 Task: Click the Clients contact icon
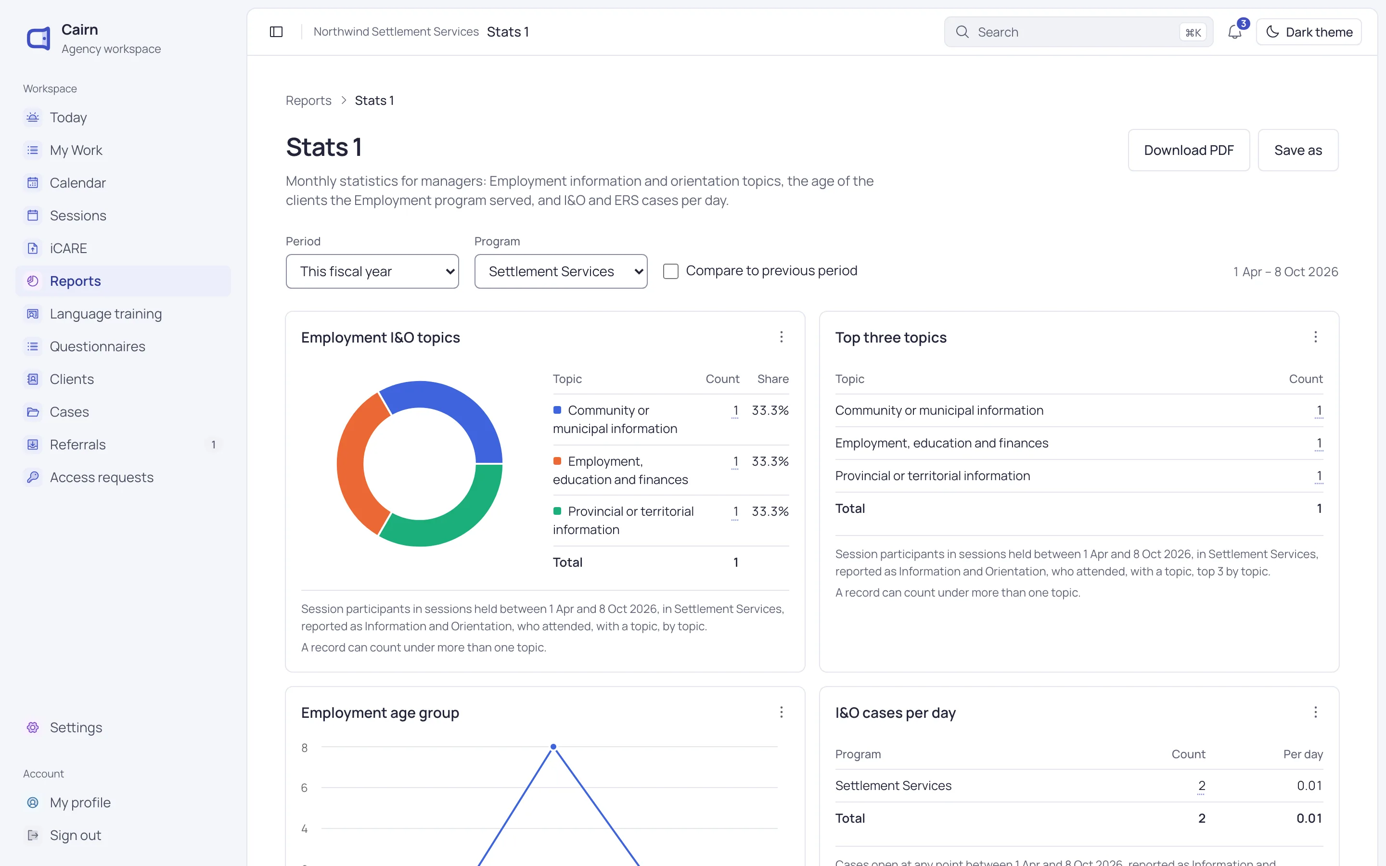(x=33, y=379)
